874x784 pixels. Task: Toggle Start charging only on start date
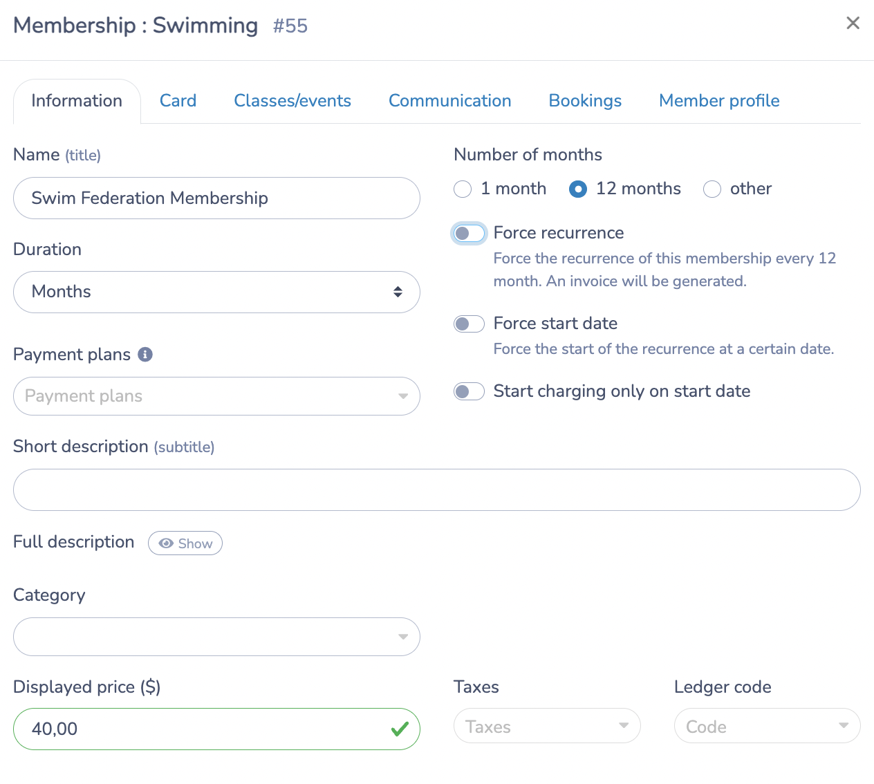469,392
